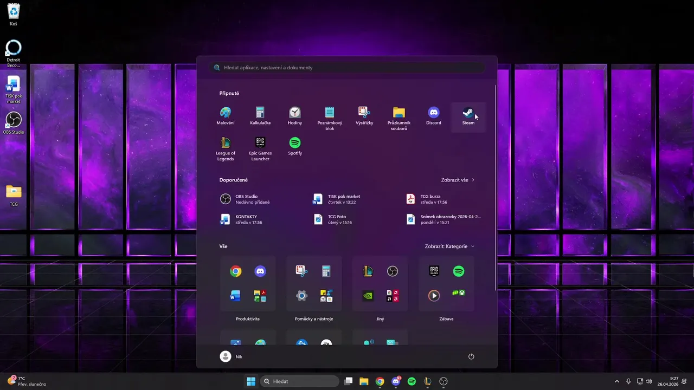Expand grouped apps in Pomůcky a nástroje
The height and width of the screenshot is (390, 694).
(x=326, y=296)
